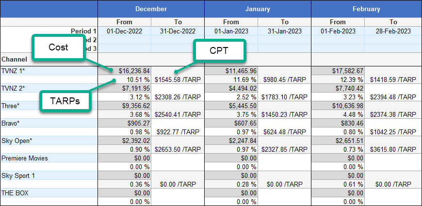Viewport: 422px width, 206px height.
Task: Click TVNZ 2 December CPT $2308.26 /TARP
Action: pos(178,97)
